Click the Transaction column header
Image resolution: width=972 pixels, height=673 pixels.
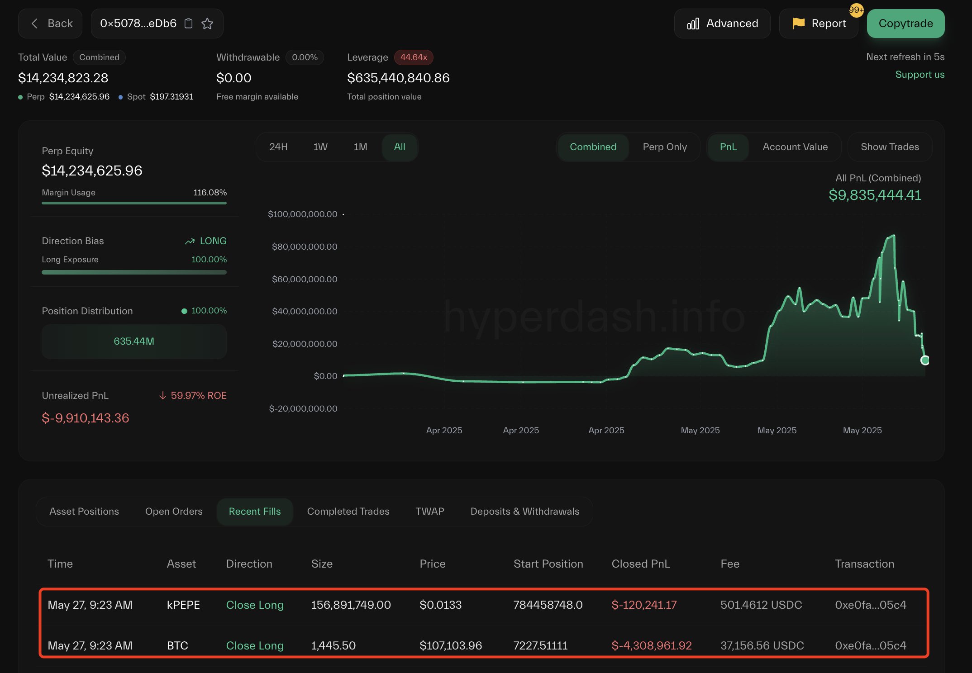coord(864,564)
